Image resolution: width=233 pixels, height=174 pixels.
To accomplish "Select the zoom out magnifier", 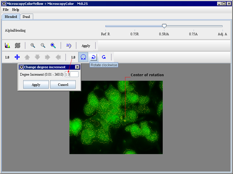I will point(43,45).
